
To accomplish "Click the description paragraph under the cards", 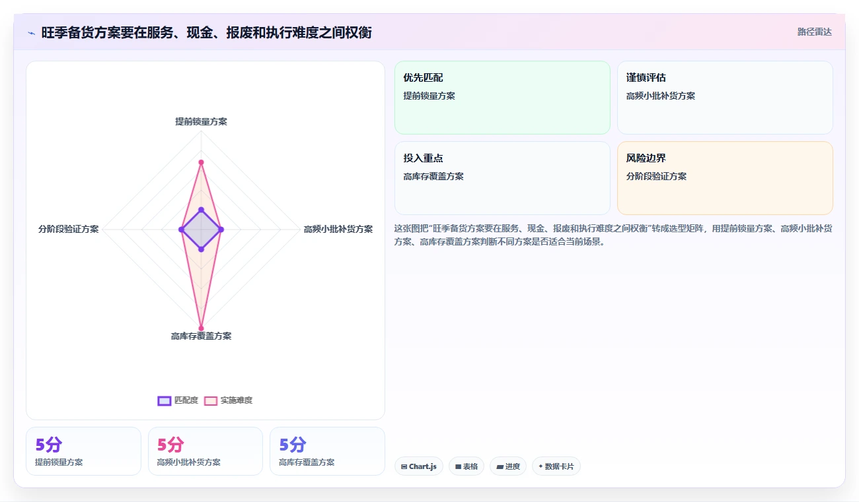I will 613,235.
